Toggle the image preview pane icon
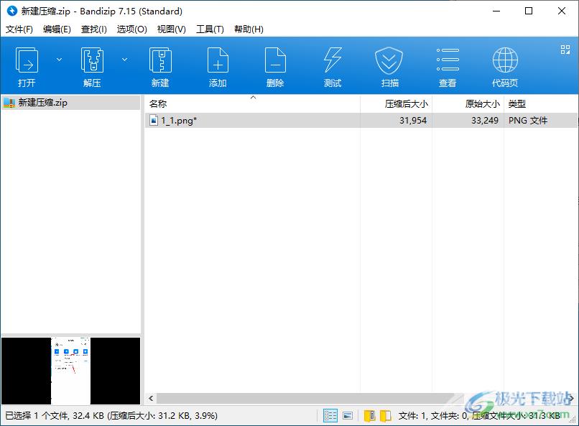The height and width of the screenshot is (426, 579). pos(348,416)
